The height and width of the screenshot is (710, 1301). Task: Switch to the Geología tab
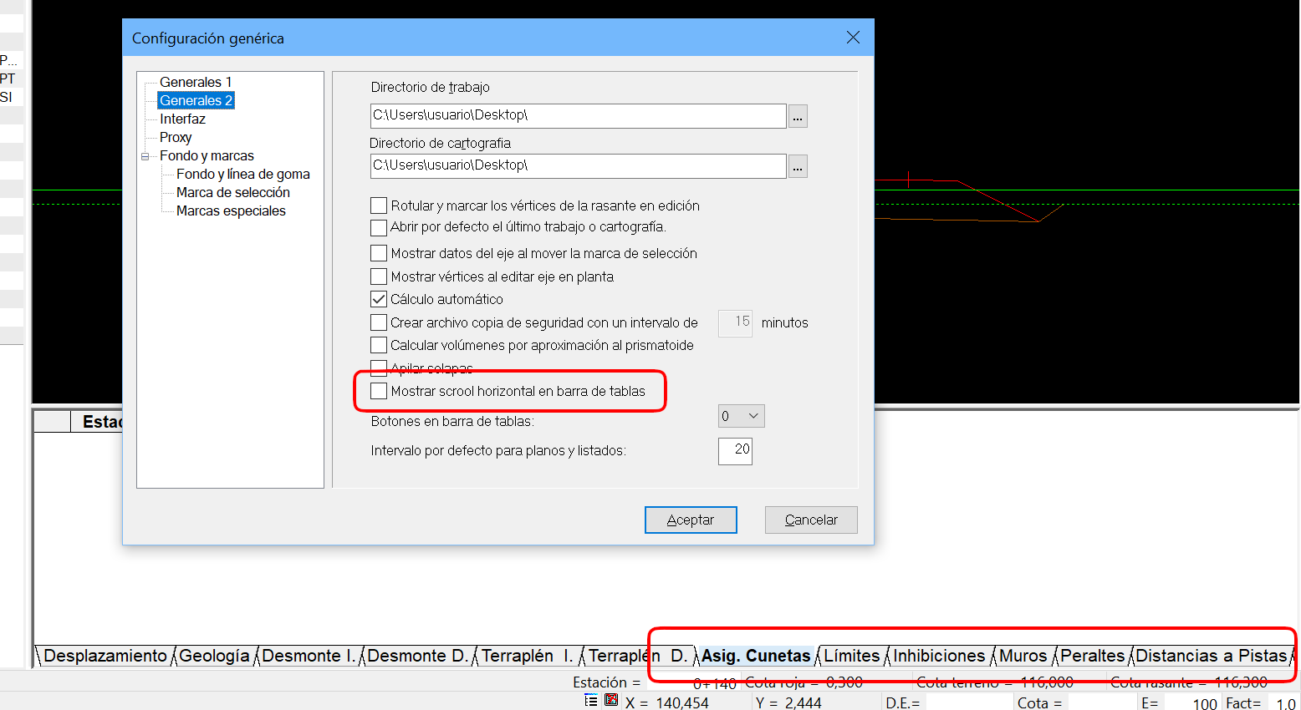click(x=214, y=656)
